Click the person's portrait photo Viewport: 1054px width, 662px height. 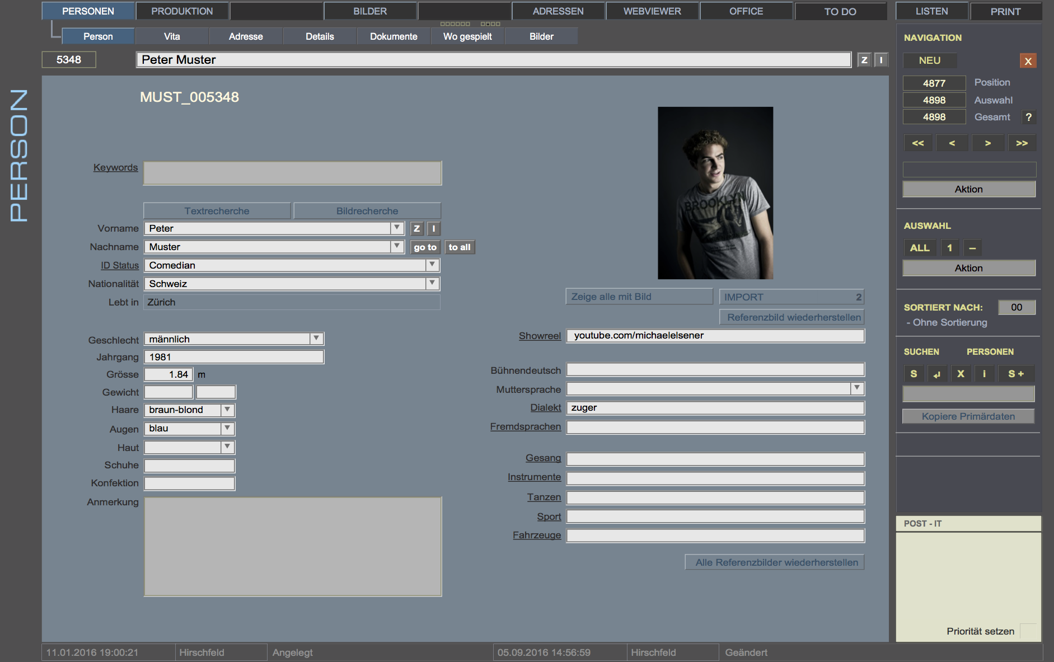[715, 193]
